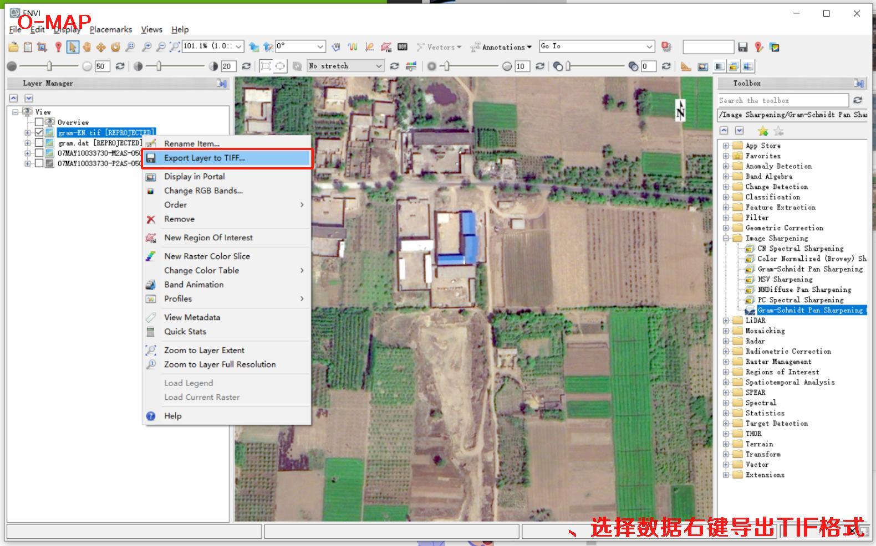
Task: Check the gram.dat layer checkbox
Action: (x=39, y=143)
